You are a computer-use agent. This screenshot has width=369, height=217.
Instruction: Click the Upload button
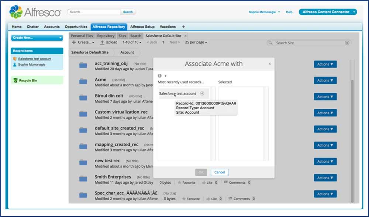click(x=109, y=42)
